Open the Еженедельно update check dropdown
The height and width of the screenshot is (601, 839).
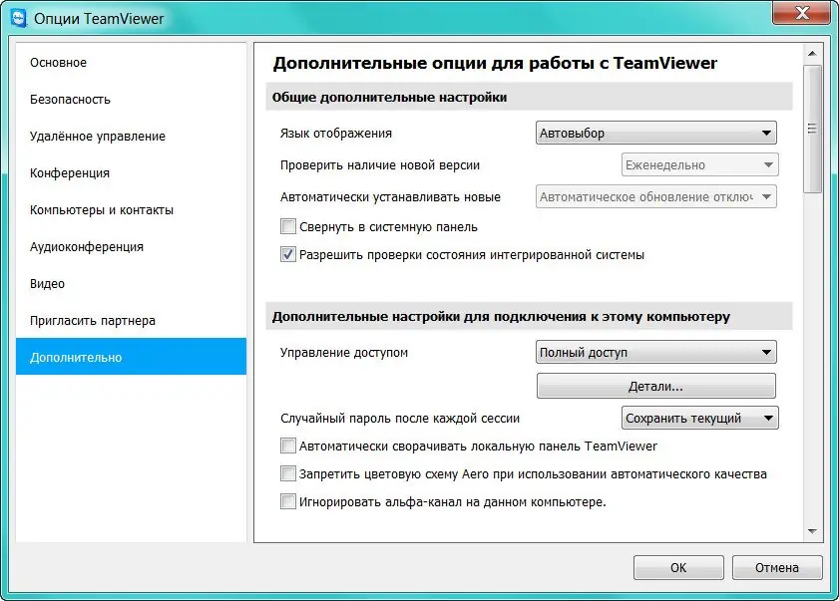coord(700,165)
